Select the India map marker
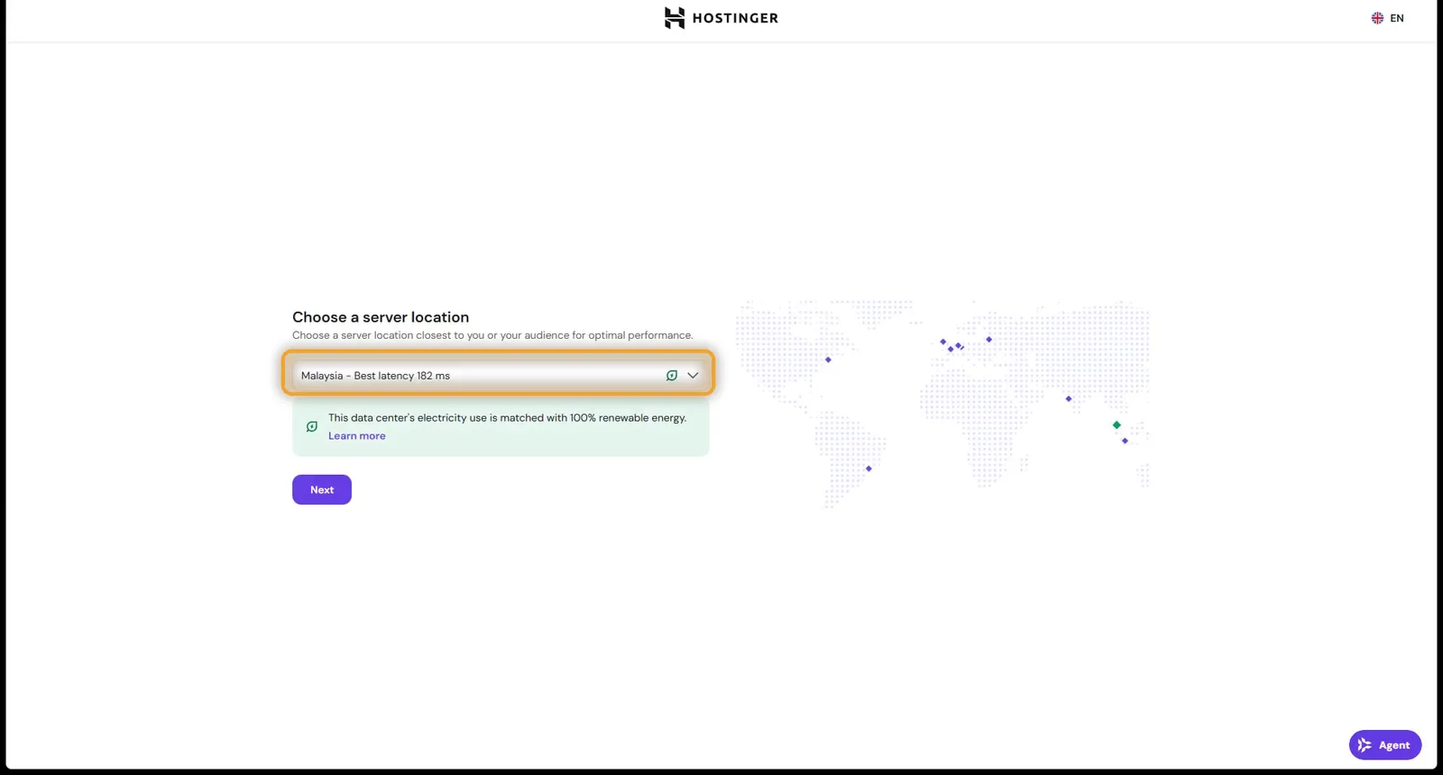 click(1069, 398)
